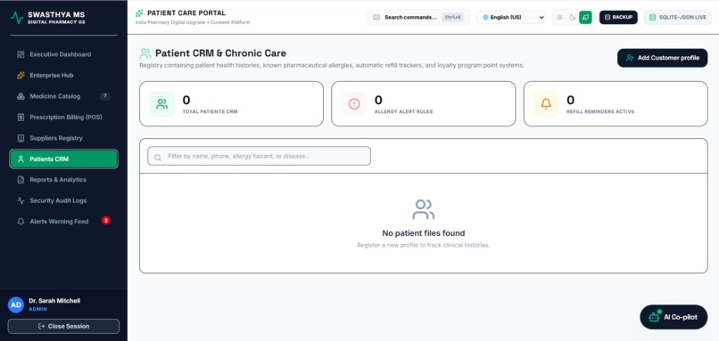The width and height of the screenshot is (719, 341).
Task: Select the green leaf theme toggle
Action: [x=585, y=18]
